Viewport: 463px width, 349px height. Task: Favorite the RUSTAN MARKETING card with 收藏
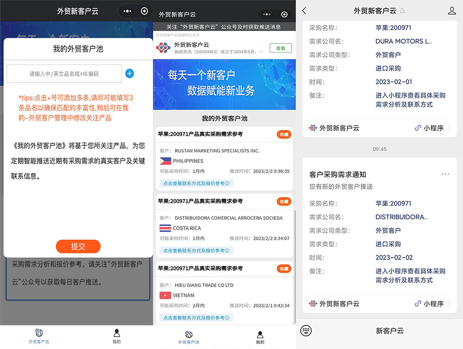pos(284,134)
